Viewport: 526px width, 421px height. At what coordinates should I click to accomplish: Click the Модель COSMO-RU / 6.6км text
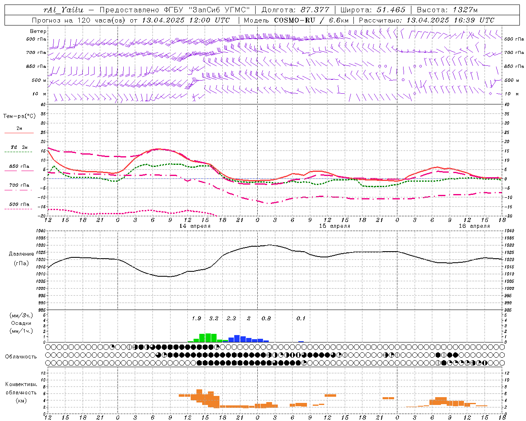click(x=296, y=20)
